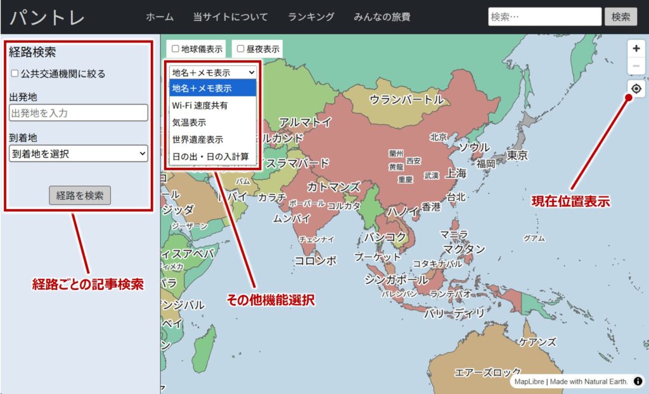Expand the 到着地を選択 dropdown
The width and height of the screenshot is (649, 394).
[x=79, y=153]
